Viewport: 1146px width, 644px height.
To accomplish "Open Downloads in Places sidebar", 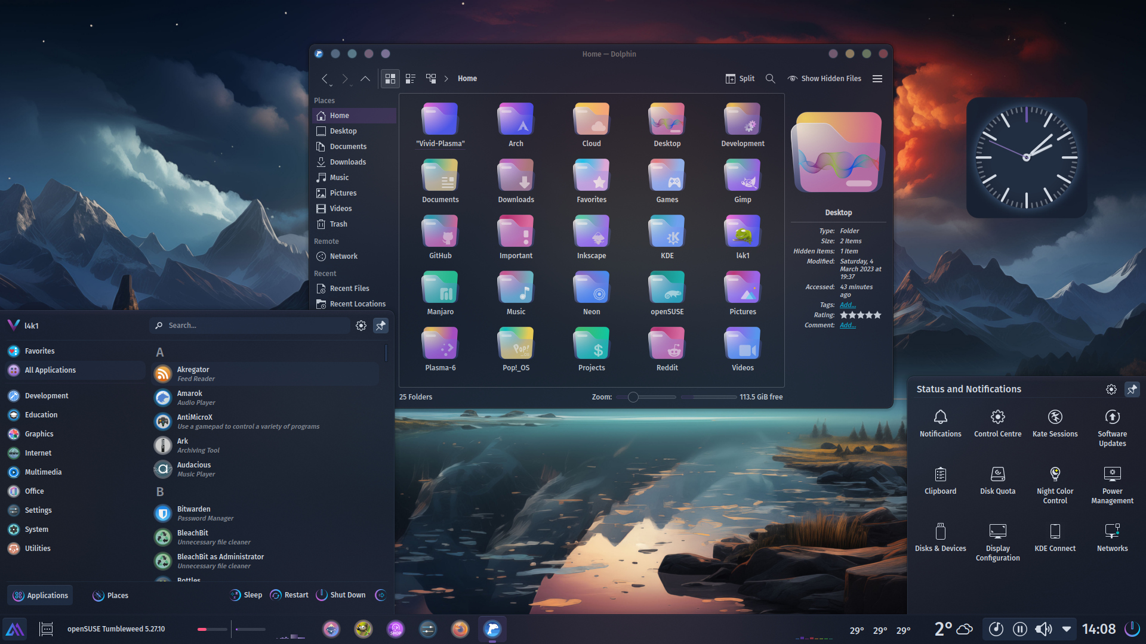I will [x=355, y=162].
